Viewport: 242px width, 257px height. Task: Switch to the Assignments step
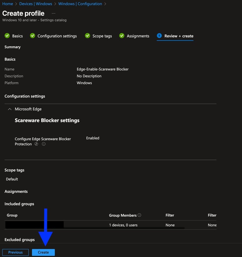138,36
